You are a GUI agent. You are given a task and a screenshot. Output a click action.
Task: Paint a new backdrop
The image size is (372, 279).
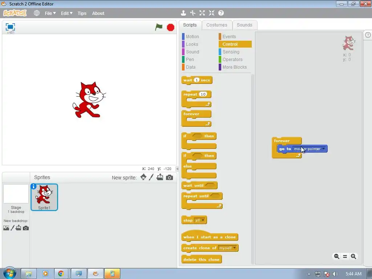coord(13,228)
